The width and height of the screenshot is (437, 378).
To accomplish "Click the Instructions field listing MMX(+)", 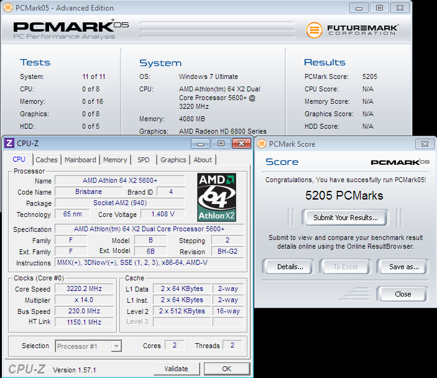I will coord(149,262).
